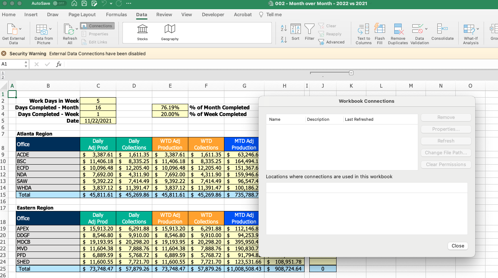Viewport: 498px width, 278px height.
Task: Open the Consolidate tool
Action: pos(442,29)
